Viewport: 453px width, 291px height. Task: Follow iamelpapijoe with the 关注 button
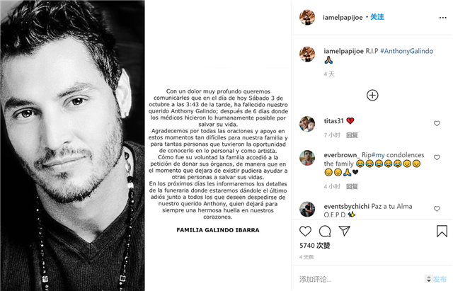[x=377, y=17]
